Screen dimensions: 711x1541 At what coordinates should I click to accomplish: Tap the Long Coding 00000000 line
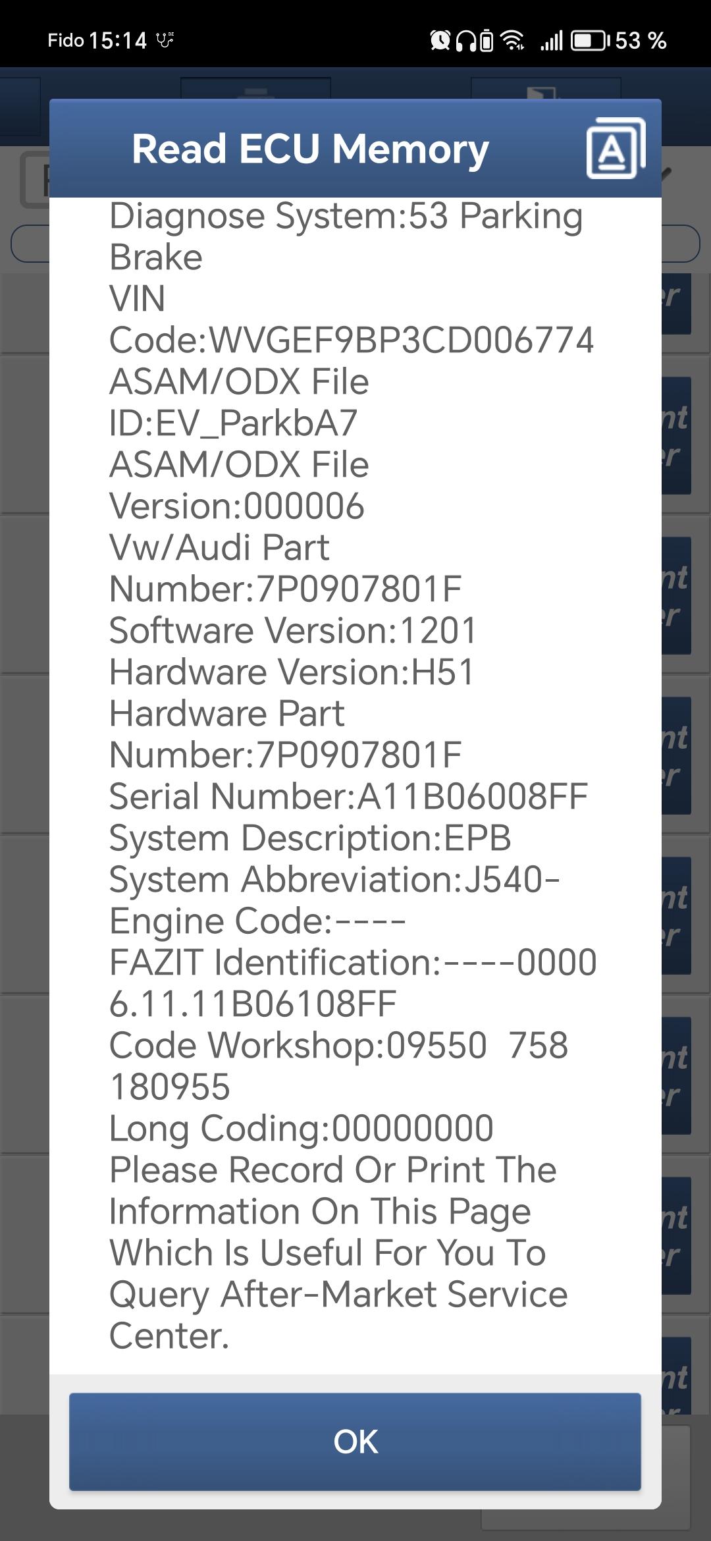pos(302,1128)
